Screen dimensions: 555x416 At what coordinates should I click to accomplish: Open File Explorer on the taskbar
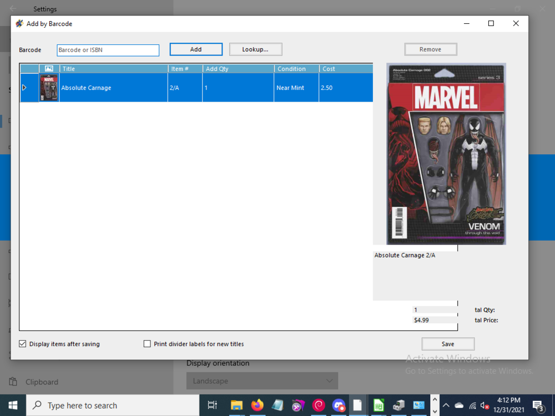(x=236, y=405)
